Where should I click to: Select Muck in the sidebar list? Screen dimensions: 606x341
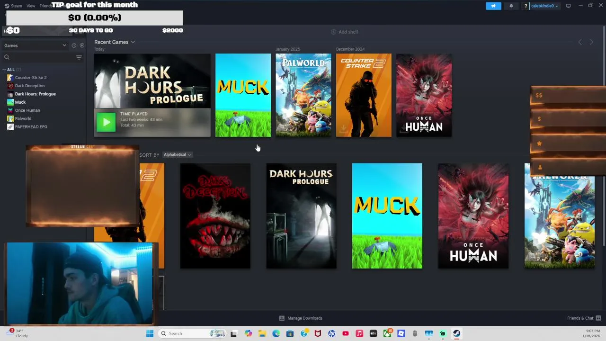pyautogui.click(x=20, y=102)
